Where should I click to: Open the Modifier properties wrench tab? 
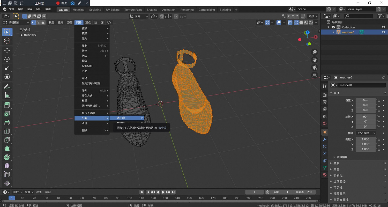click(x=325, y=139)
